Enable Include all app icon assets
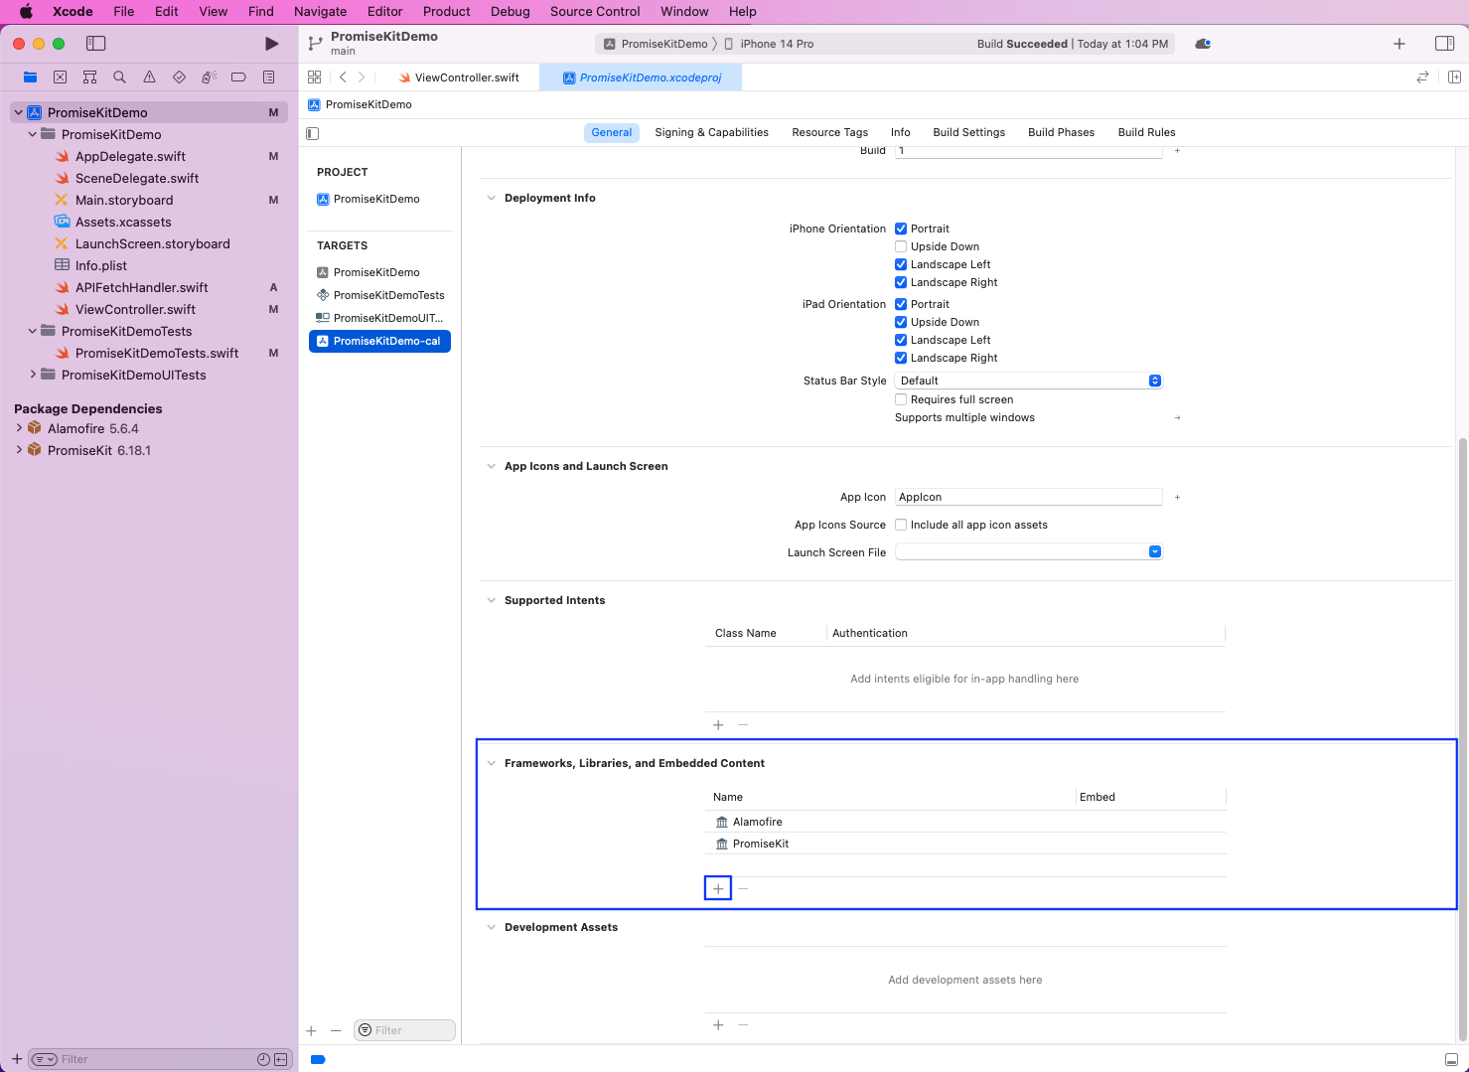 pos(901,525)
